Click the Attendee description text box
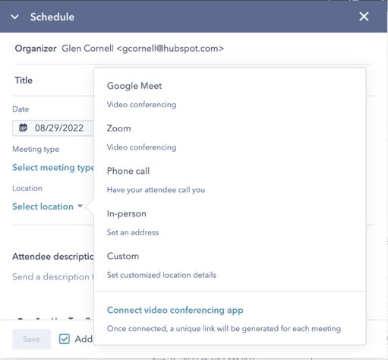Viewport: 388px width, 360px height. tap(53, 276)
